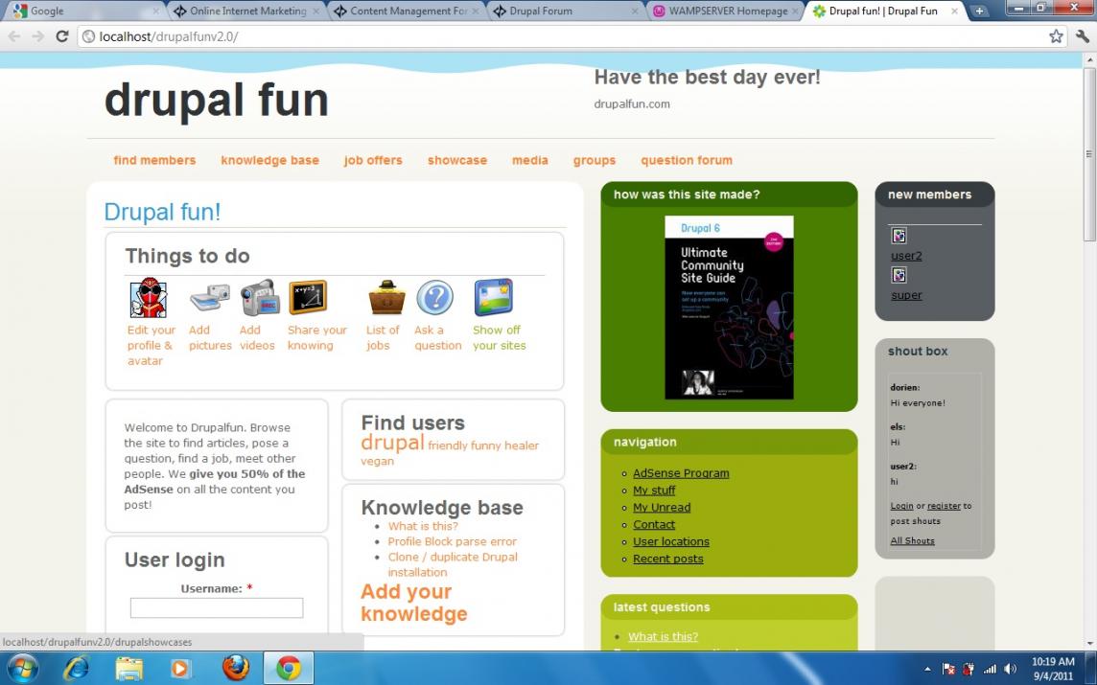Click the Ask a question mark icon
1097x685 pixels.
point(435,298)
